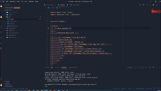Click the unsaved dot on Card.jsx tab
The height and width of the screenshot is (91, 161).
click(x=67, y=5)
